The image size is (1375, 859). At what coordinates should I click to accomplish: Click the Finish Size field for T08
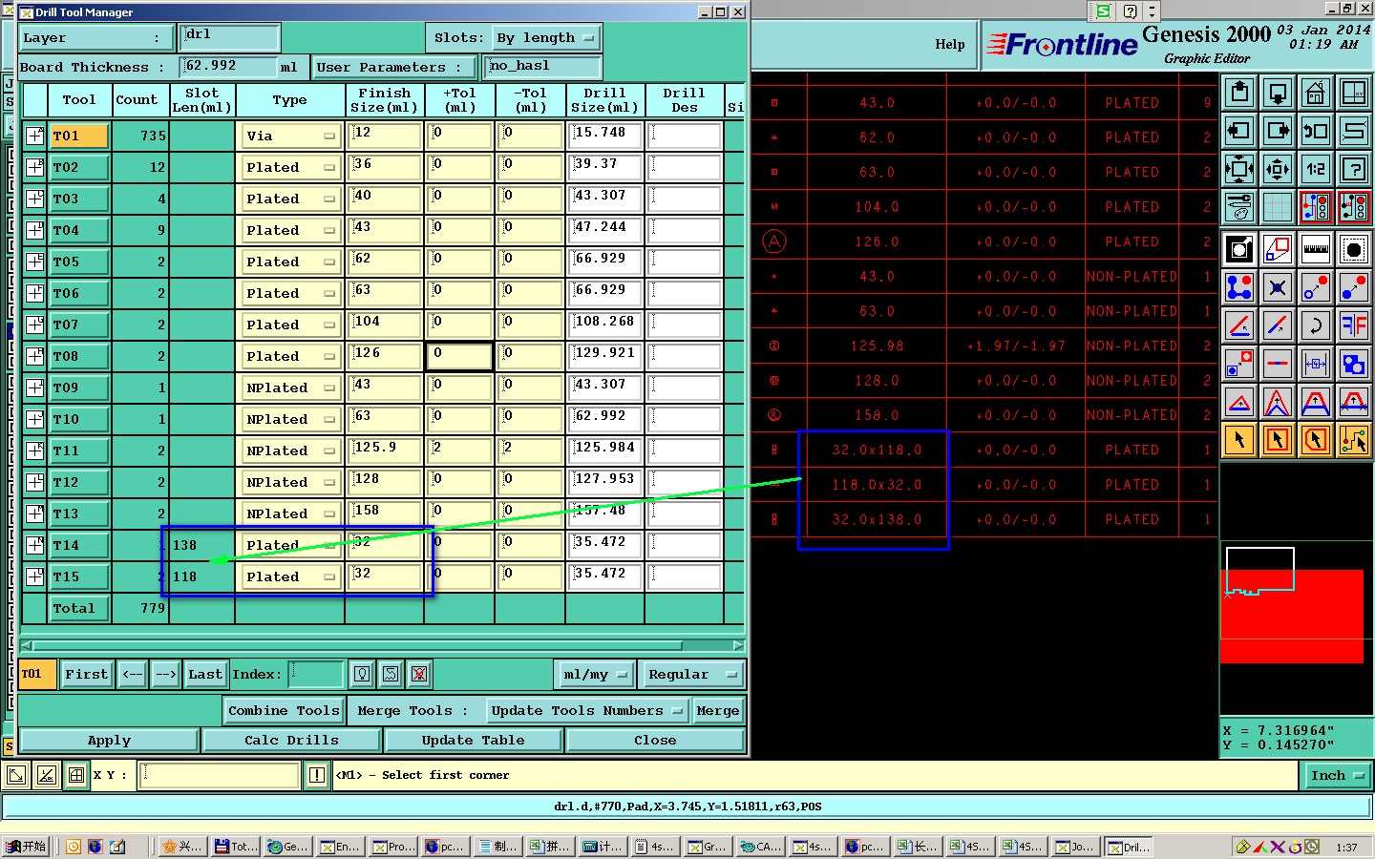(x=385, y=356)
